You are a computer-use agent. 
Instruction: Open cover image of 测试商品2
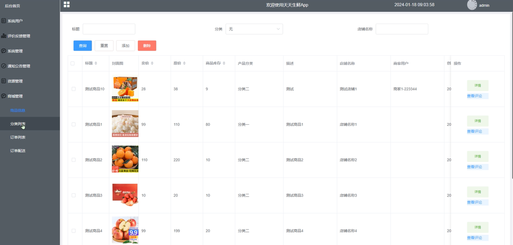click(125, 159)
